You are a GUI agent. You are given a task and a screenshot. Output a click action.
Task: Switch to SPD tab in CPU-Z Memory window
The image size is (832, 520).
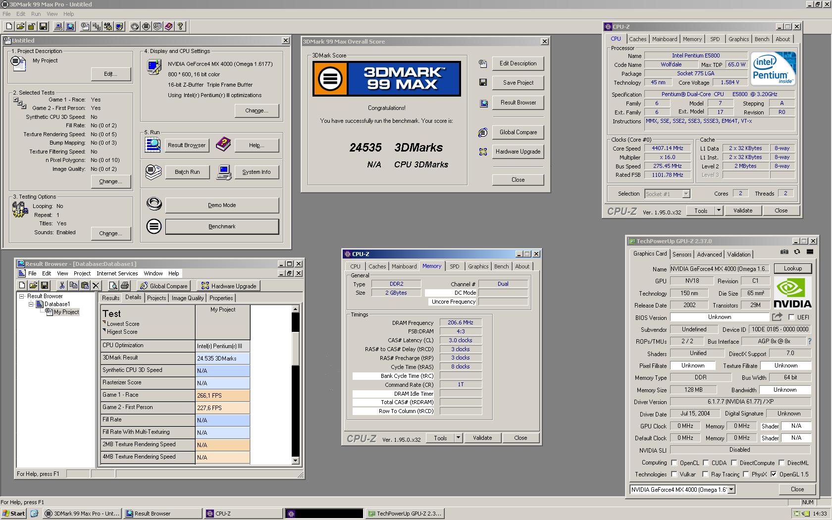pyautogui.click(x=454, y=266)
